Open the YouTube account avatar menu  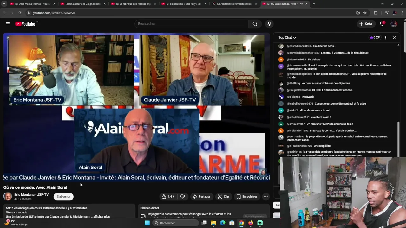click(394, 24)
